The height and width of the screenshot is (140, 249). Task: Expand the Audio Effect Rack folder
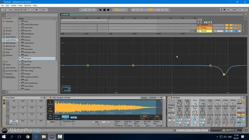click(20, 24)
